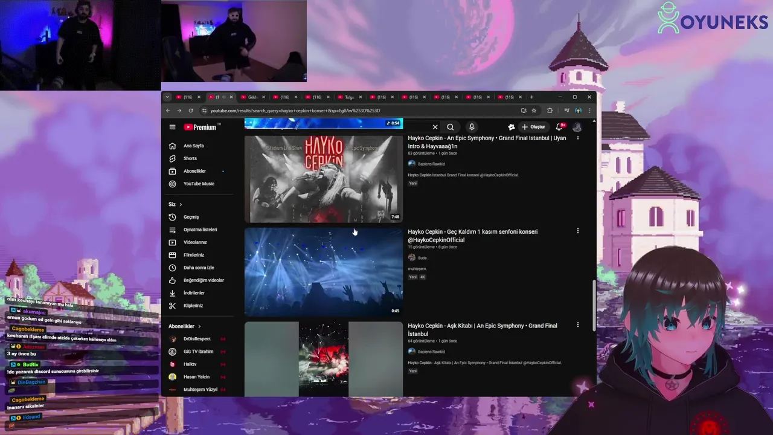Viewport: 773px width, 435px height.
Task: Open the Oluştur create menu
Action: 533,127
